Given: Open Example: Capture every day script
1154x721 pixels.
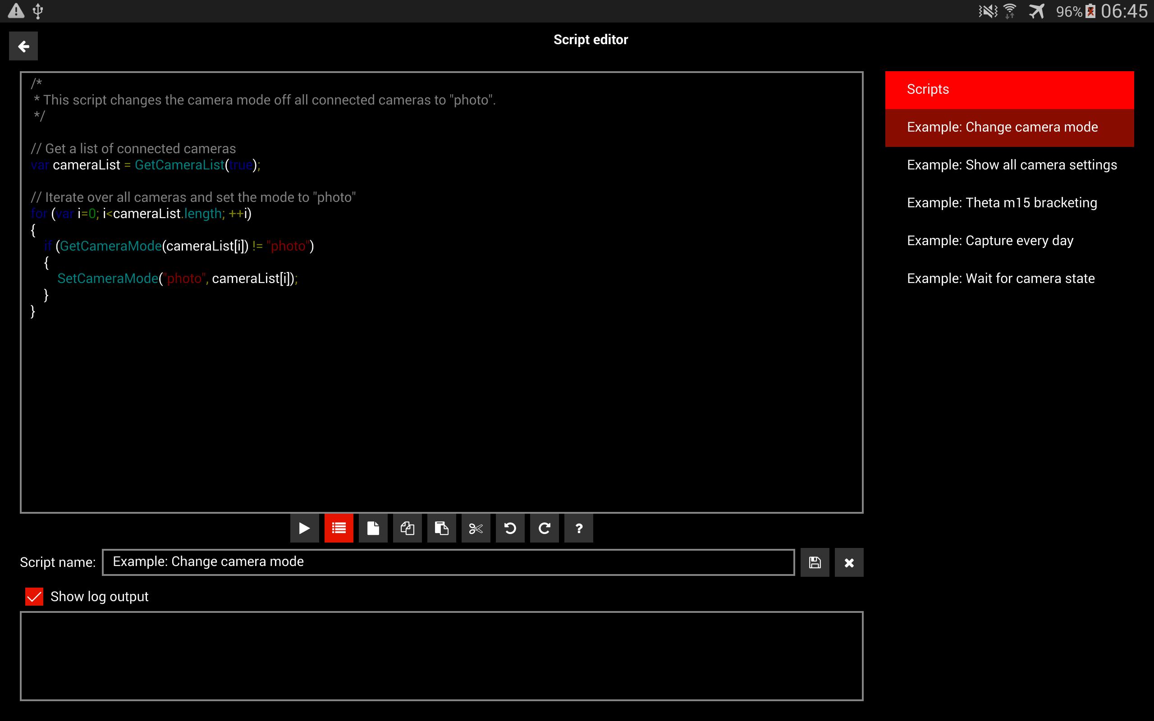Looking at the screenshot, I should pos(1009,241).
